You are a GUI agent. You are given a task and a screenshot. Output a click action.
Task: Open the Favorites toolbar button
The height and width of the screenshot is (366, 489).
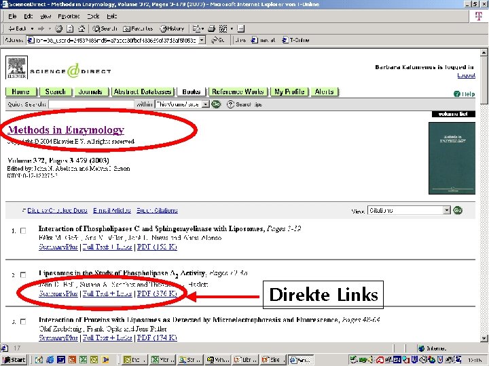tap(138, 28)
